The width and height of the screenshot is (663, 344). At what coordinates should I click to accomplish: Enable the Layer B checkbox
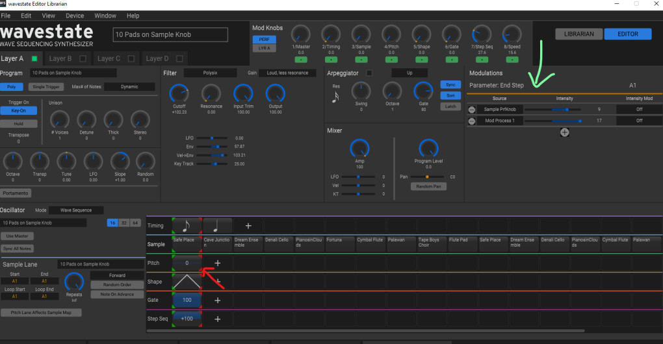coord(83,58)
